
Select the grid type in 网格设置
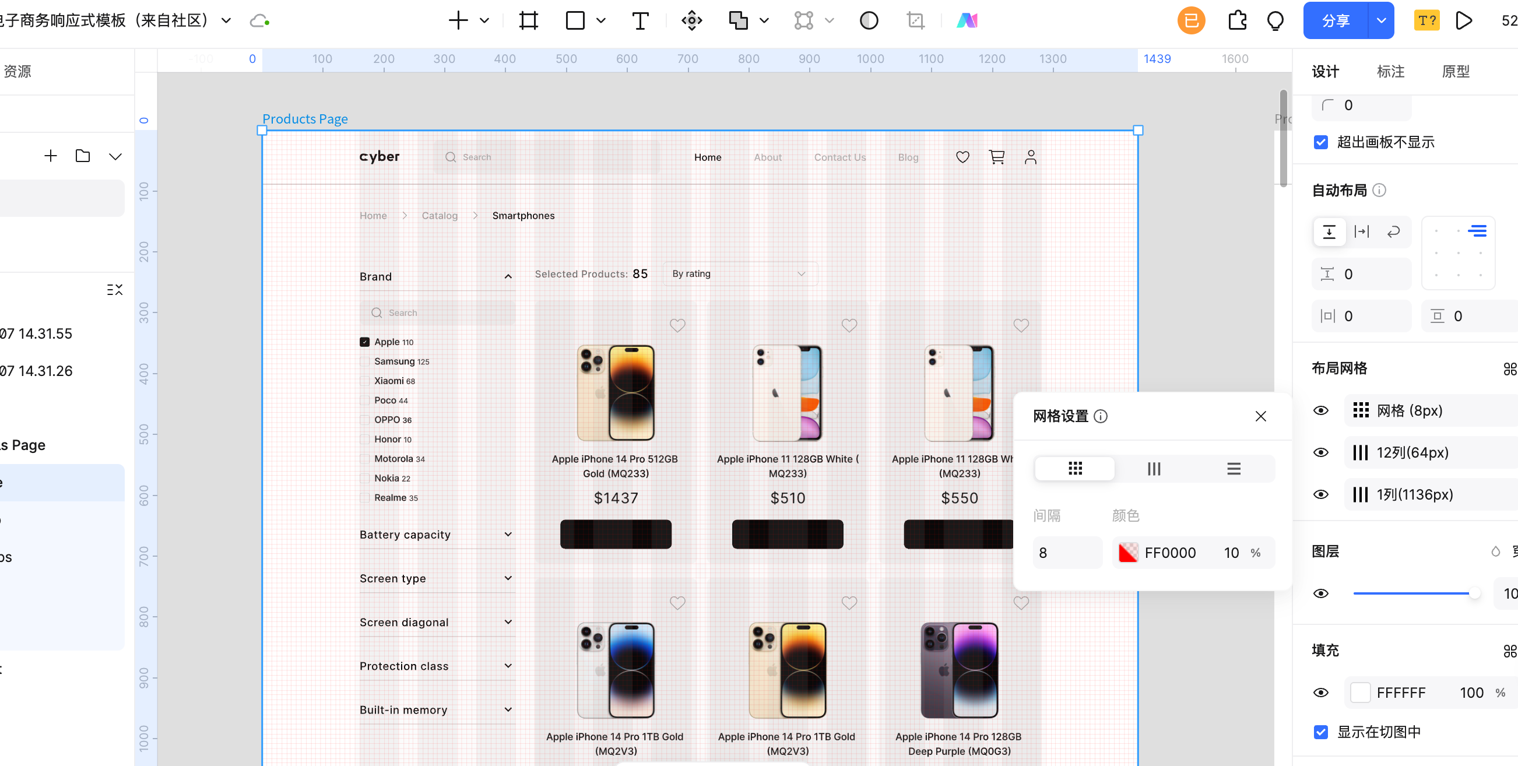pyautogui.click(x=1075, y=469)
